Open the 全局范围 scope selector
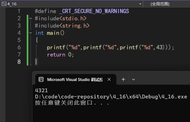190x122 pixels. pos(160,4)
